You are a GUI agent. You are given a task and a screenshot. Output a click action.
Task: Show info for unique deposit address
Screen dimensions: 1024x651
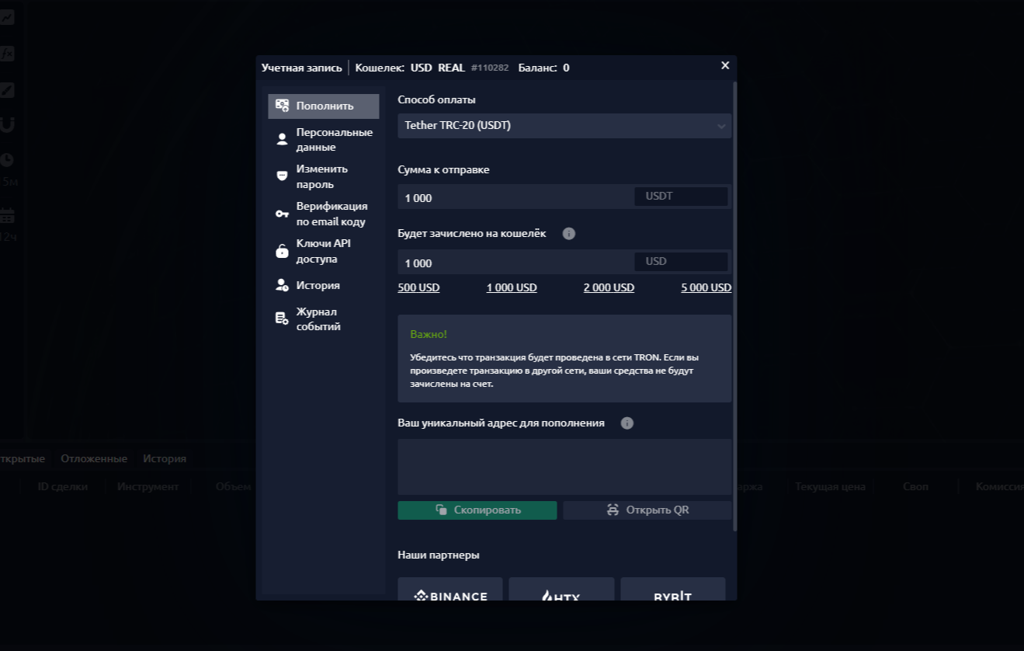pos(627,423)
